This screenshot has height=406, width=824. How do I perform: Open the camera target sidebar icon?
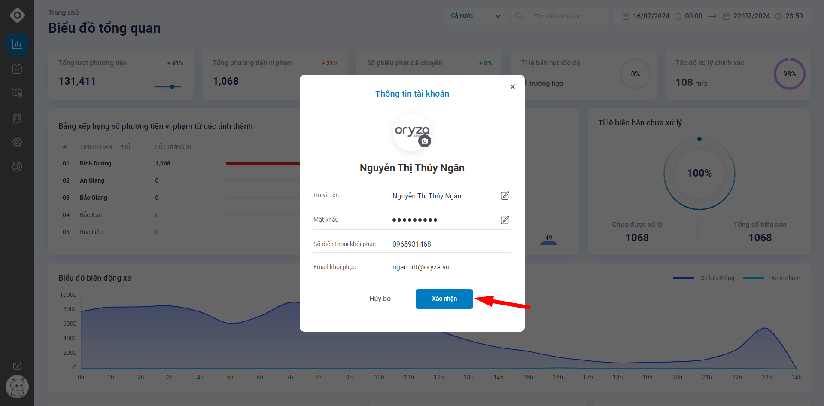click(17, 167)
